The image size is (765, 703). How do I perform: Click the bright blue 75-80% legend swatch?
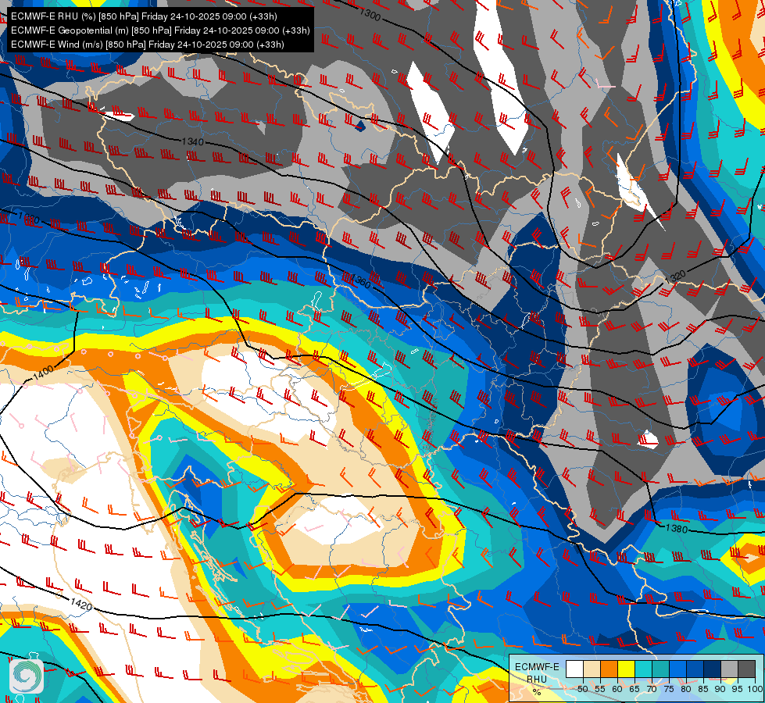(x=677, y=669)
